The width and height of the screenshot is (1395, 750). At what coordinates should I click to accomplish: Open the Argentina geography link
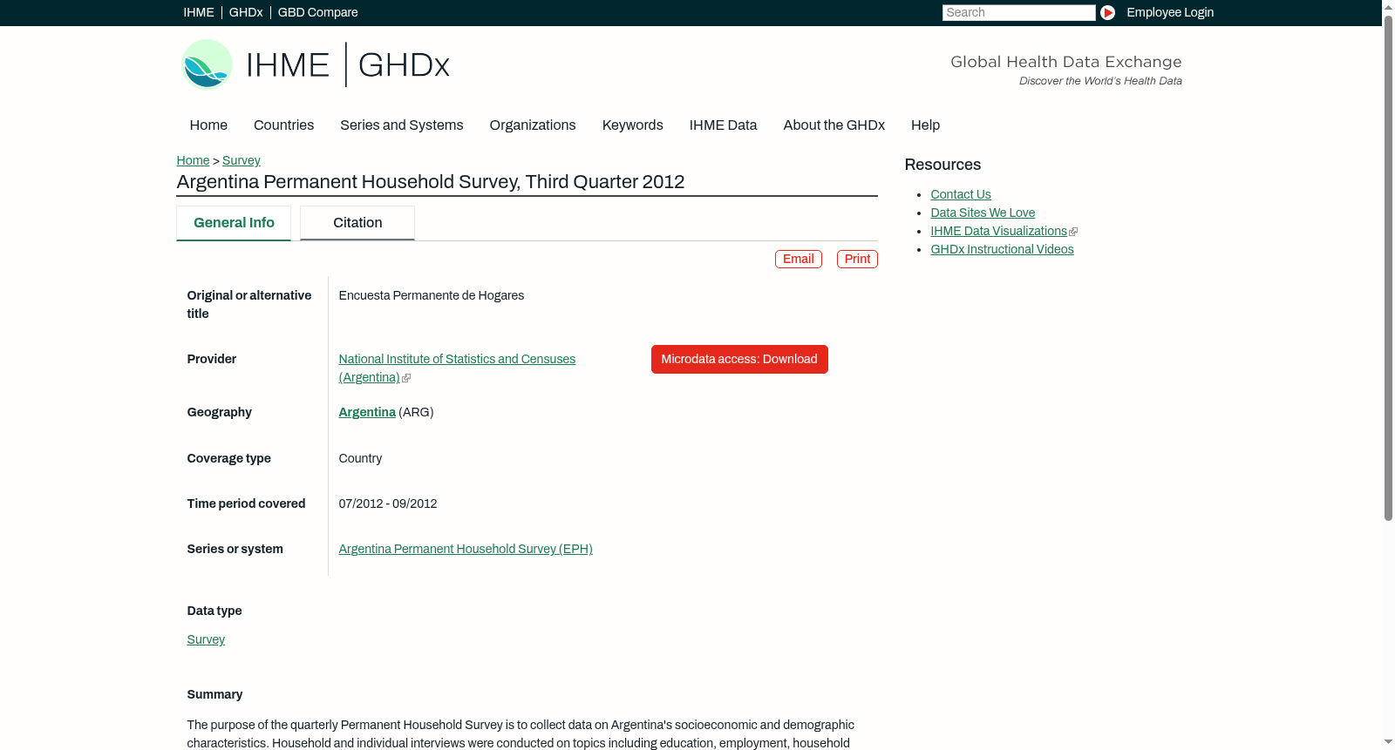pyautogui.click(x=367, y=413)
